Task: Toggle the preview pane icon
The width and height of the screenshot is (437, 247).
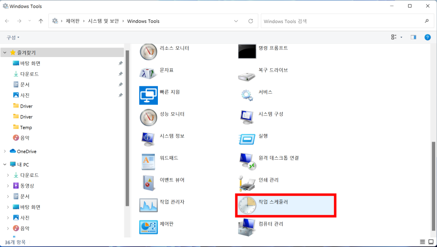Action: coord(413,37)
